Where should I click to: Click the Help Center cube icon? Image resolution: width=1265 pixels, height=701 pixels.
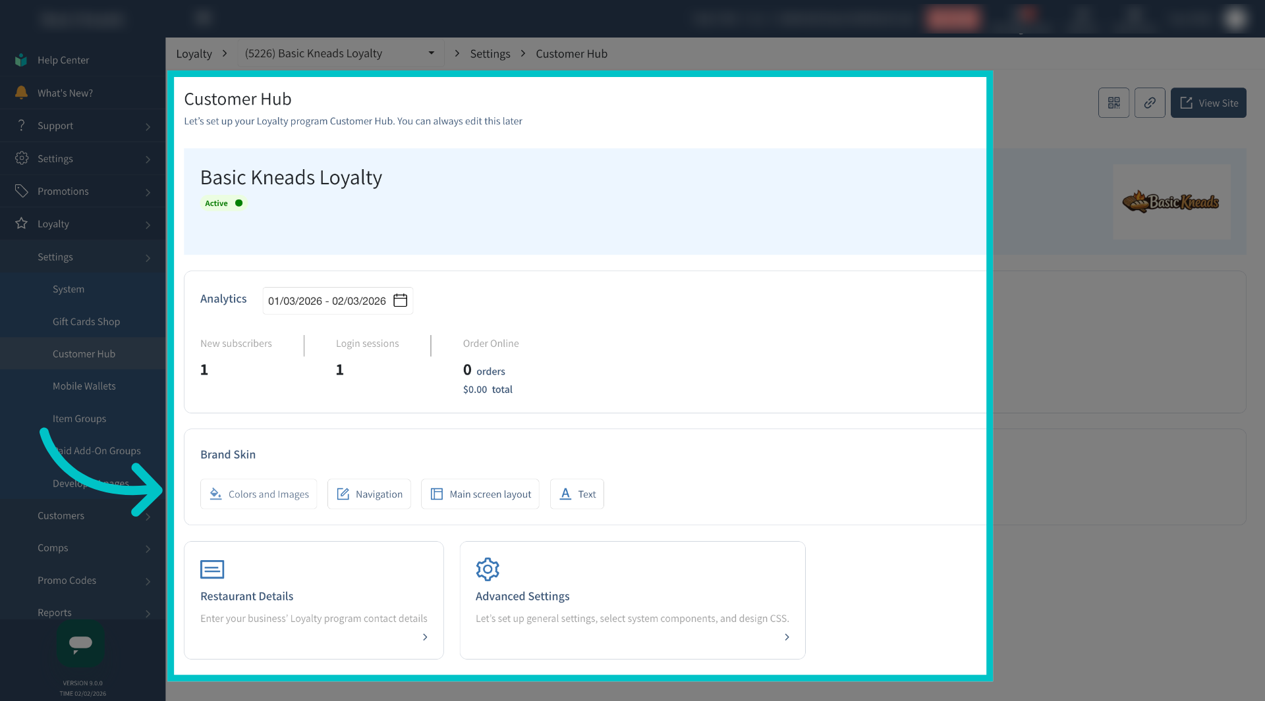click(21, 60)
